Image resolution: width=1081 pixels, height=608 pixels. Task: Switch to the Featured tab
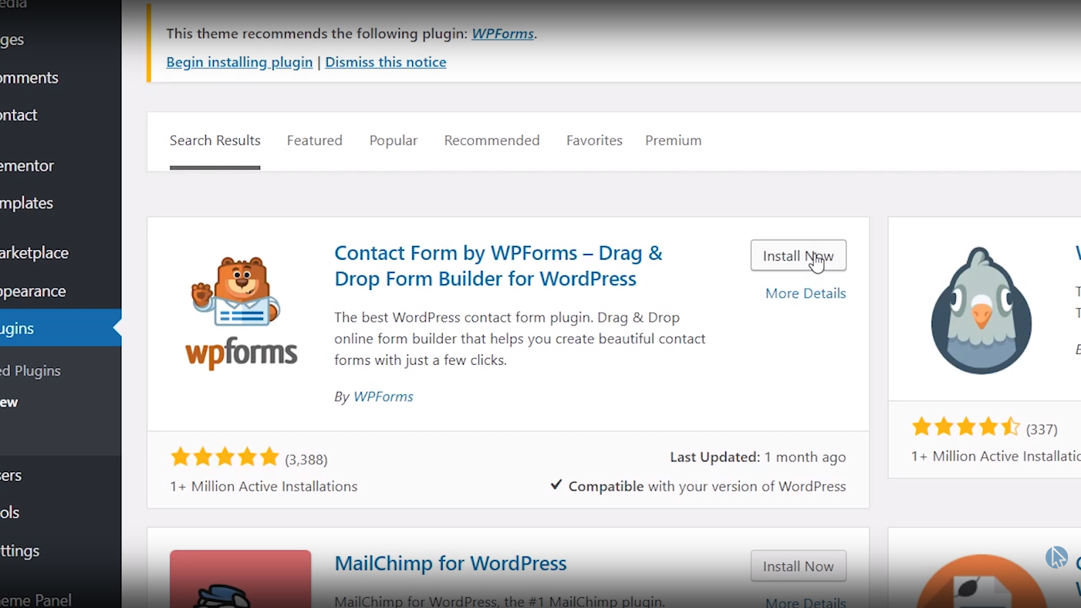coord(315,141)
